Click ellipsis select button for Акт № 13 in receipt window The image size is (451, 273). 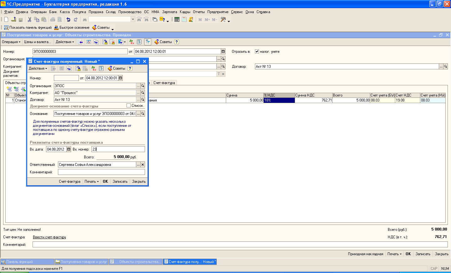tap(441, 67)
